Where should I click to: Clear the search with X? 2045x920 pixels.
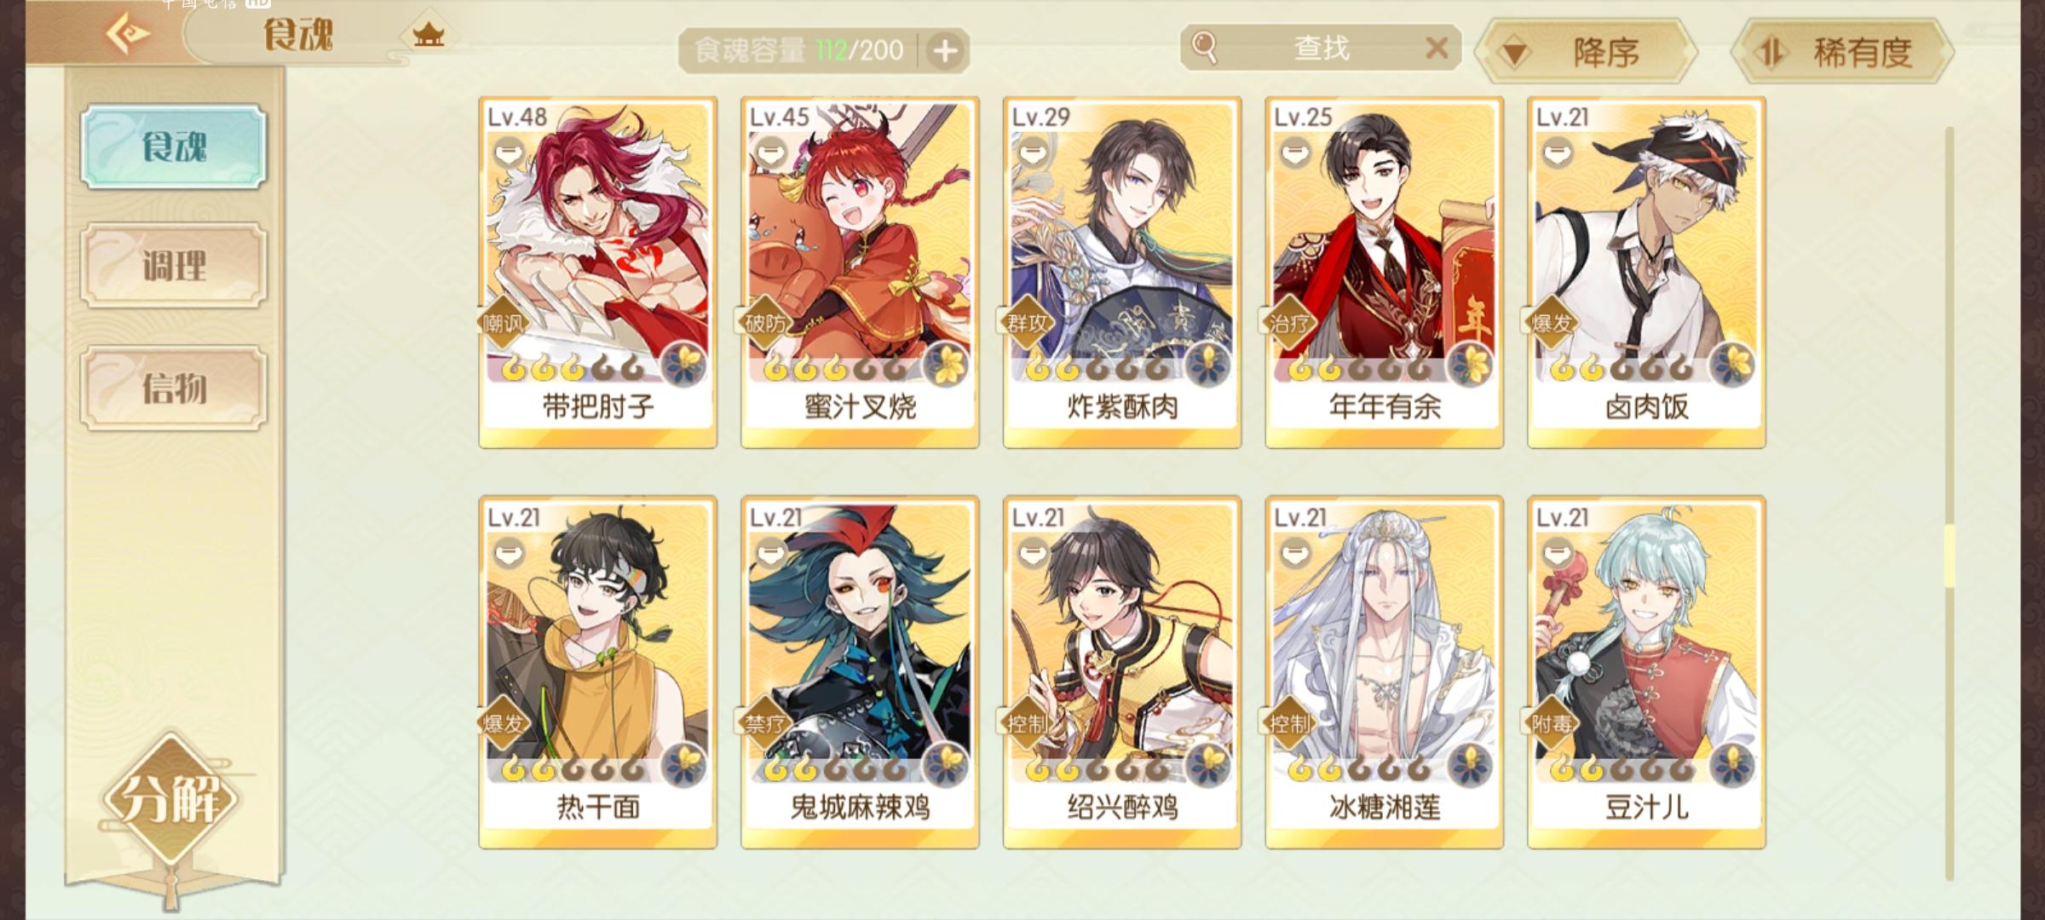tap(1437, 48)
